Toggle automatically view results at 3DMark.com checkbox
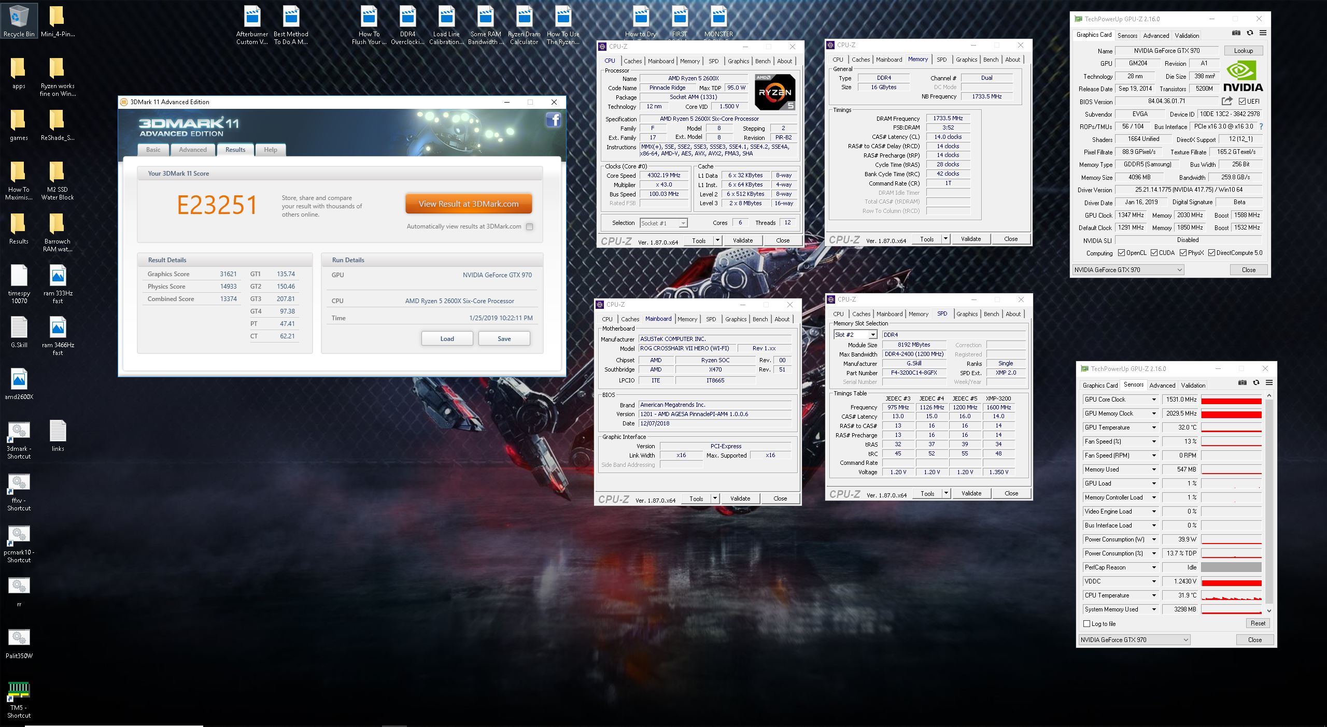1327x727 pixels. 529,226
